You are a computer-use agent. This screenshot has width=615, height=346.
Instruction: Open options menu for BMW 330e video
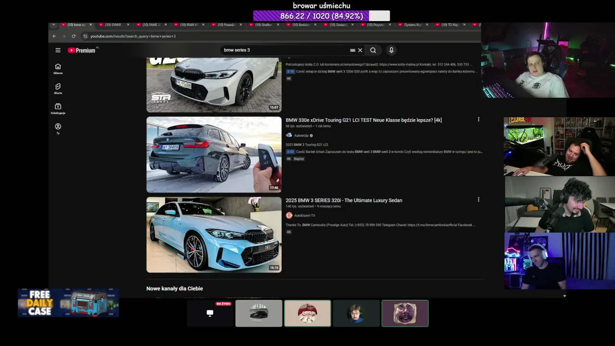pos(478,119)
